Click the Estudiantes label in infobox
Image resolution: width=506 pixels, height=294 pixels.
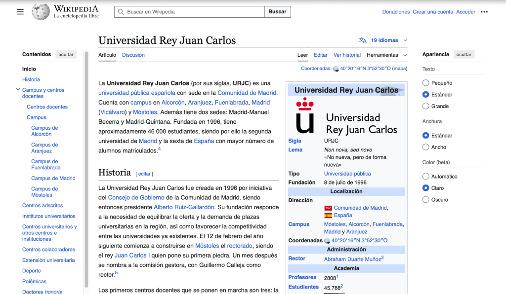click(303, 287)
